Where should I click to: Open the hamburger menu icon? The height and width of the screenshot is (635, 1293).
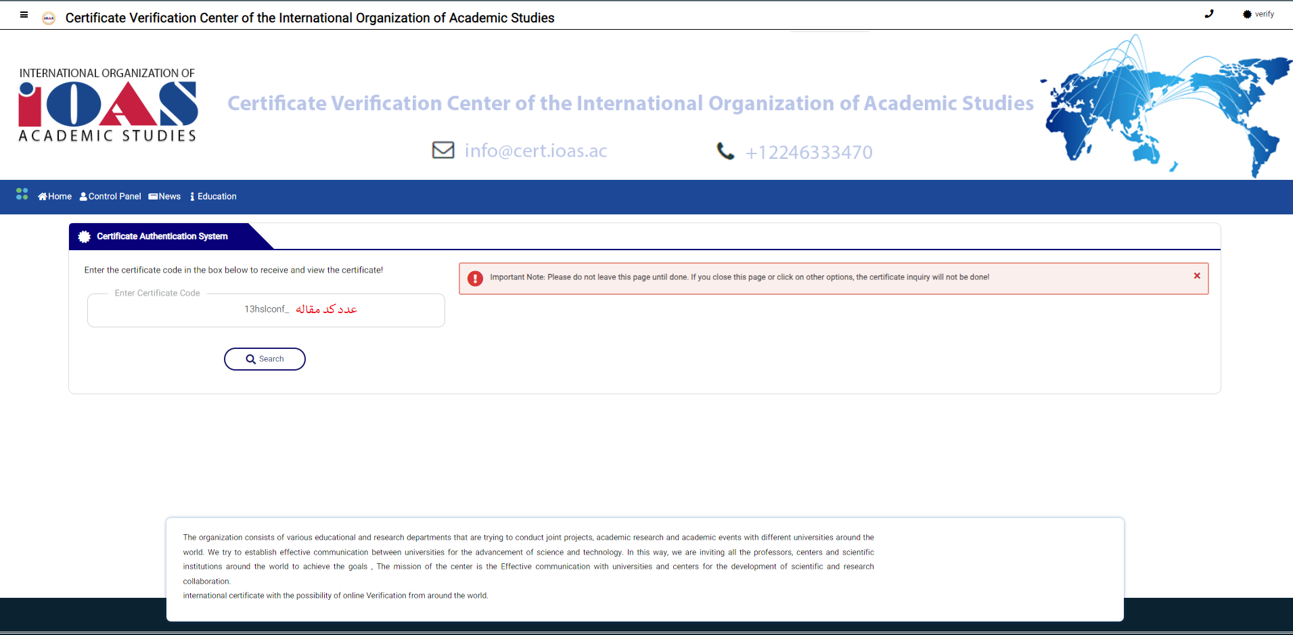click(24, 15)
